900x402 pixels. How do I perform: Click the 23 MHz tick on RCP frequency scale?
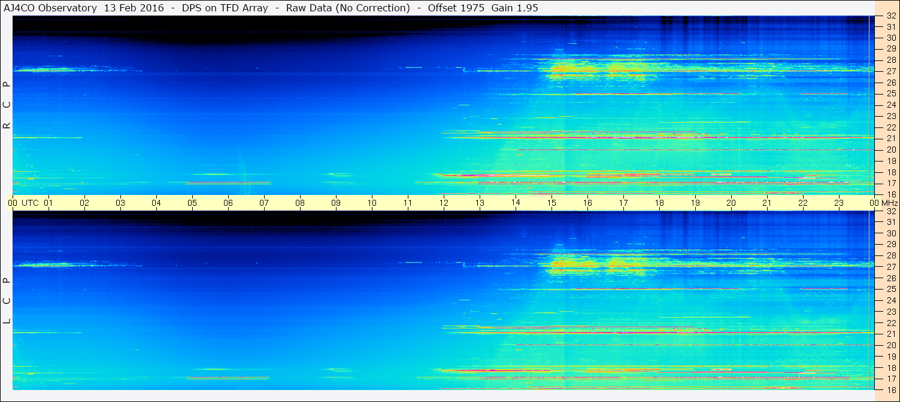tap(890, 116)
